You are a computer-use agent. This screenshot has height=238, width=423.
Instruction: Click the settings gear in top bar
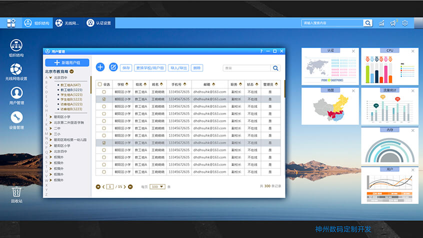(x=405, y=23)
